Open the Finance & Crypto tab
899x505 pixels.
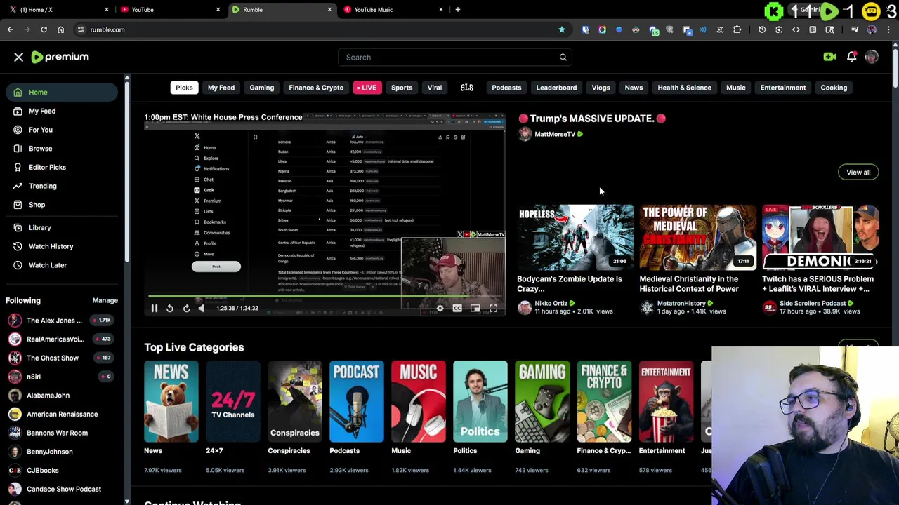[316, 88]
